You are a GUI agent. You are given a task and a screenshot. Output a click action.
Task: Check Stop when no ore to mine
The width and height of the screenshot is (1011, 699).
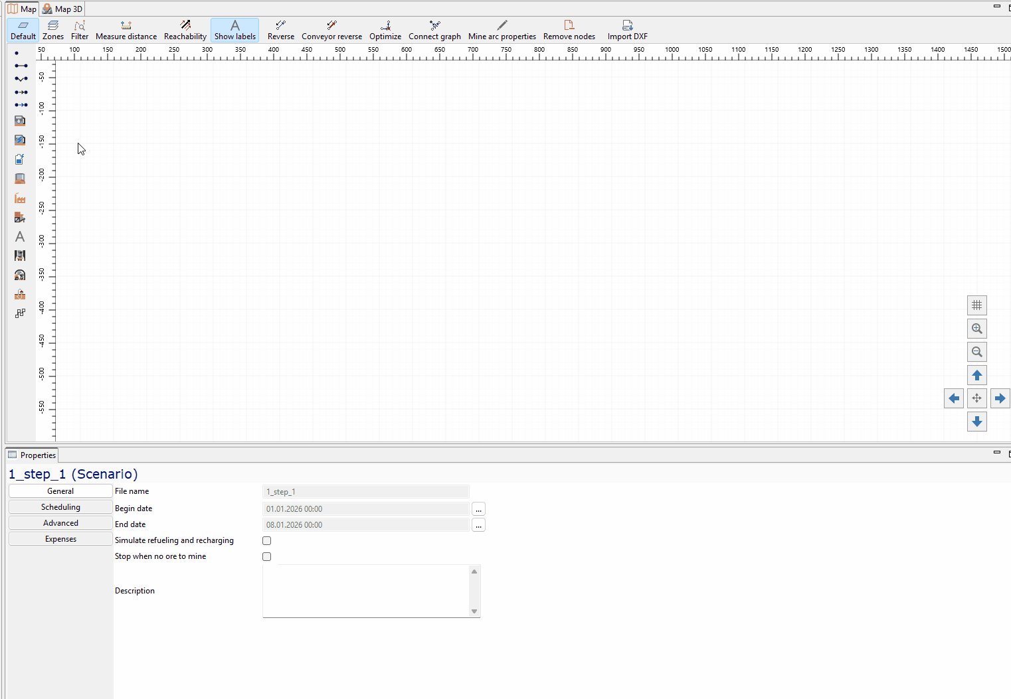267,557
